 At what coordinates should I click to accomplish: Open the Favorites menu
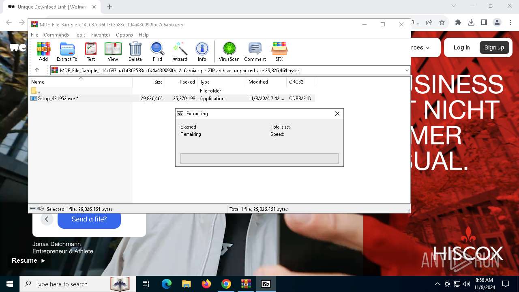click(x=101, y=35)
